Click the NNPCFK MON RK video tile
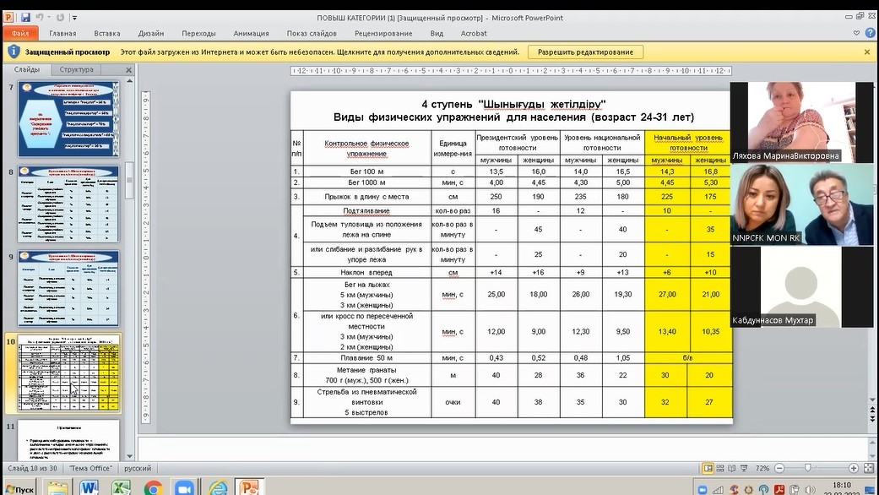Viewport: 879px width, 495px height. pyautogui.click(x=801, y=204)
